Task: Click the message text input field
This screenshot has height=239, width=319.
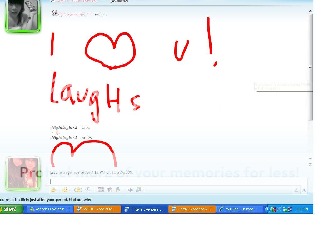Action: coord(178,182)
